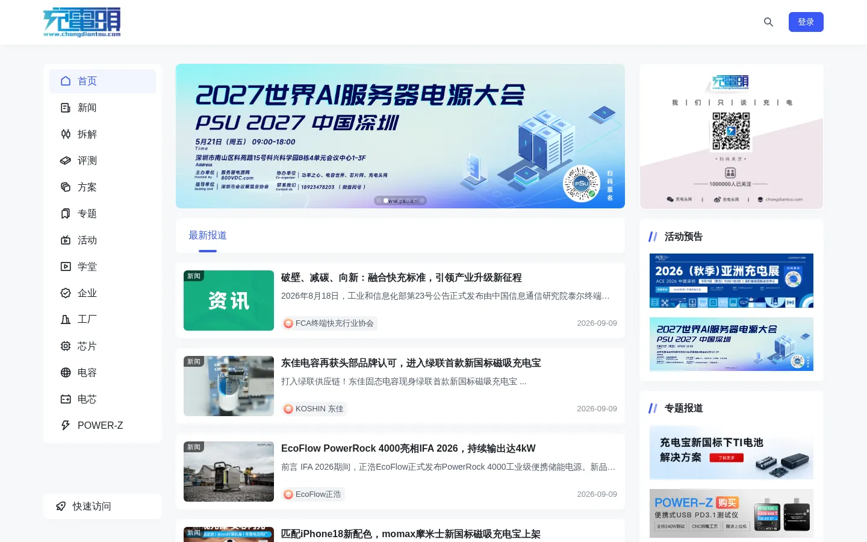Click the EcoFlow PowerRock article thumbnail
867x542 pixels.
229,472
